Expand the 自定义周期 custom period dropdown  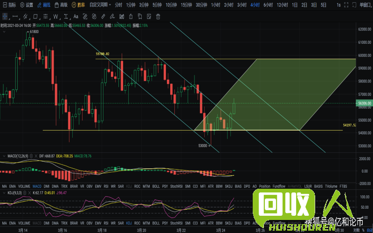[100, 5]
